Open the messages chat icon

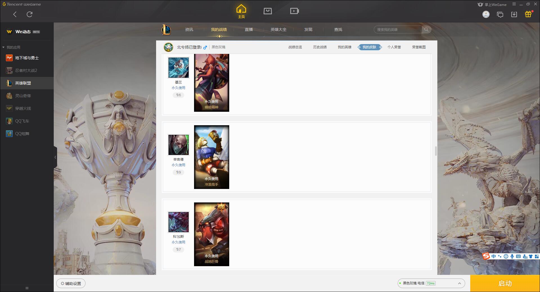(500, 15)
